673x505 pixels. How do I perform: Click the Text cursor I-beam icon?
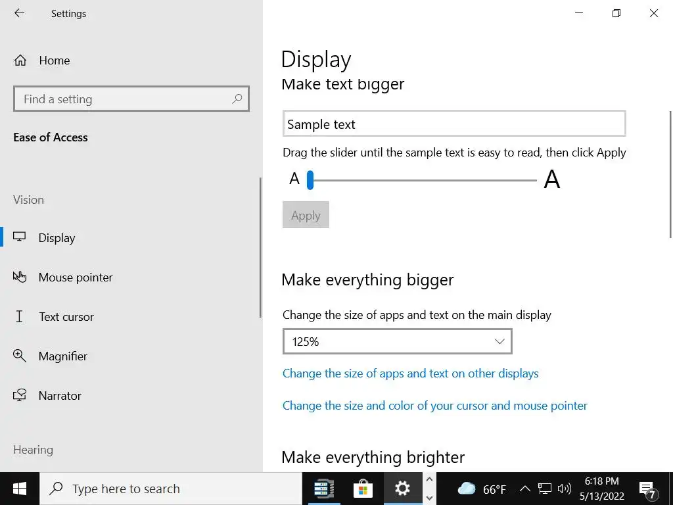19,316
